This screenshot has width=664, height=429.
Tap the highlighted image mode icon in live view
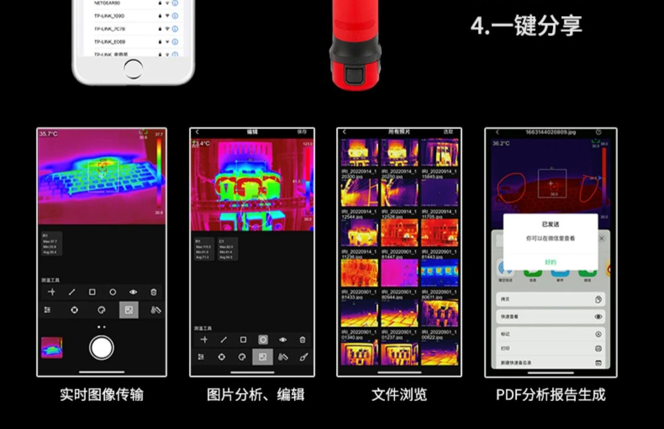[x=129, y=310]
